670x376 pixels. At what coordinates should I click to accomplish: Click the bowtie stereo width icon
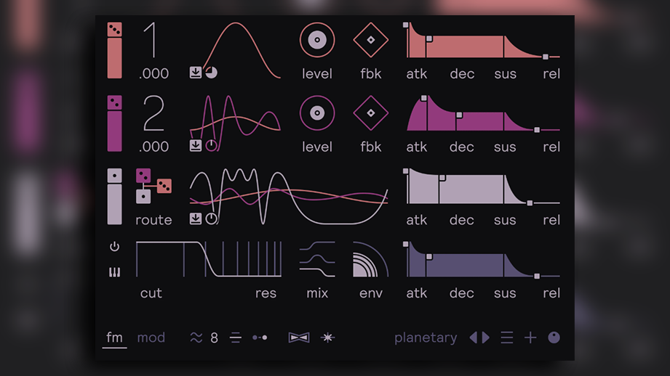299,338
